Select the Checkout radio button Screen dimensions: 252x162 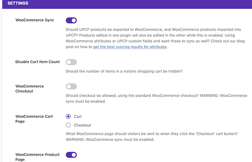coord(68,125)
